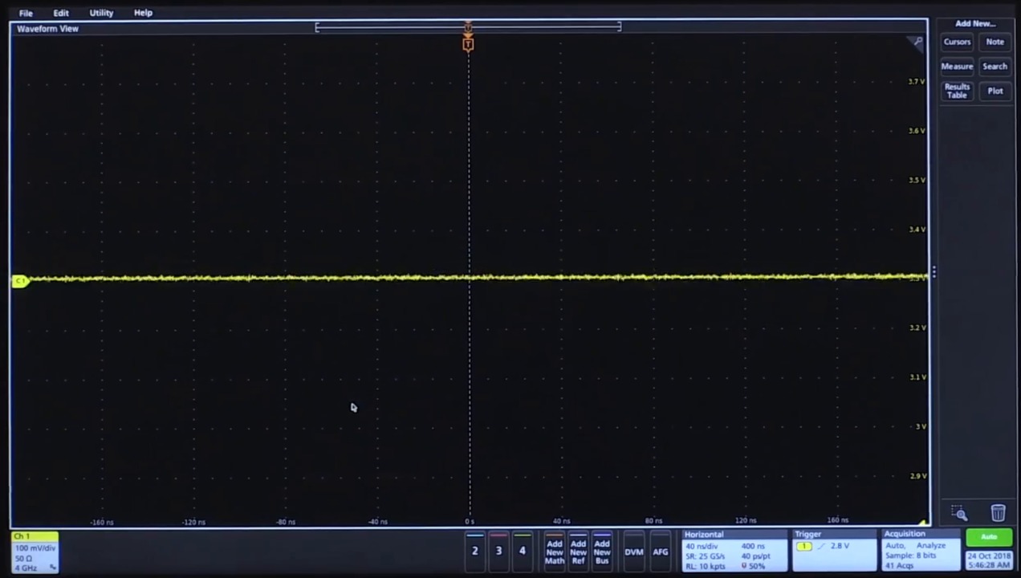Image resolution: width=1021 pixels, height=578 pixels.
Task: Click the Measure button
Action: pos(957,67)
